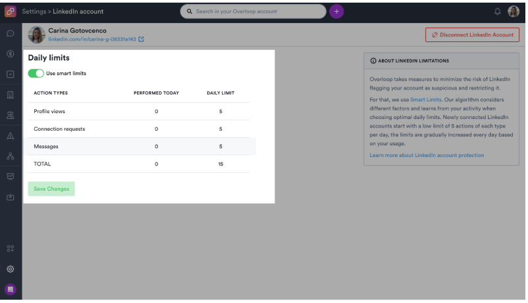Open purple help chat widget icon

click(x=11, y=290)
